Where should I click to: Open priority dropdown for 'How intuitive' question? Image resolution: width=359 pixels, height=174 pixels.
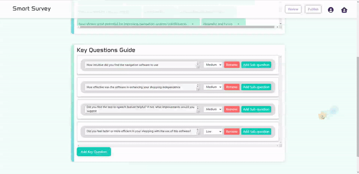coord(213,65)
